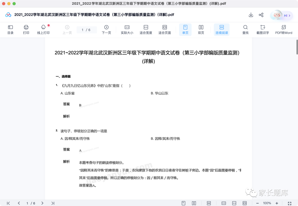Toggle continuous scroll icon in bottom bar
Screen dimensions: 298x206
(209, 203)
